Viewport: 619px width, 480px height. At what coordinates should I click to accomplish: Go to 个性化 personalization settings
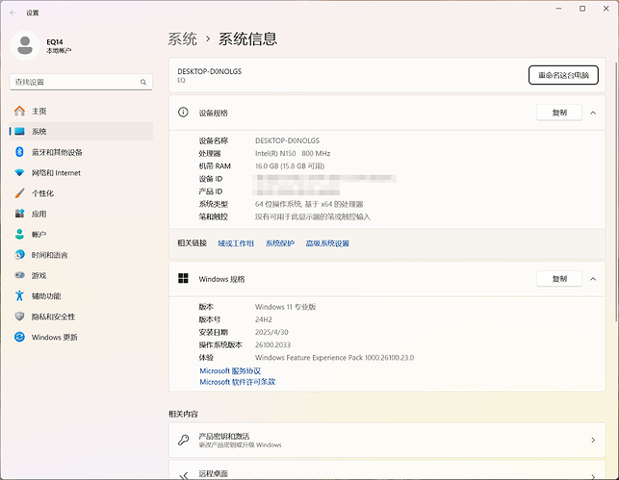tap(41, 192)
